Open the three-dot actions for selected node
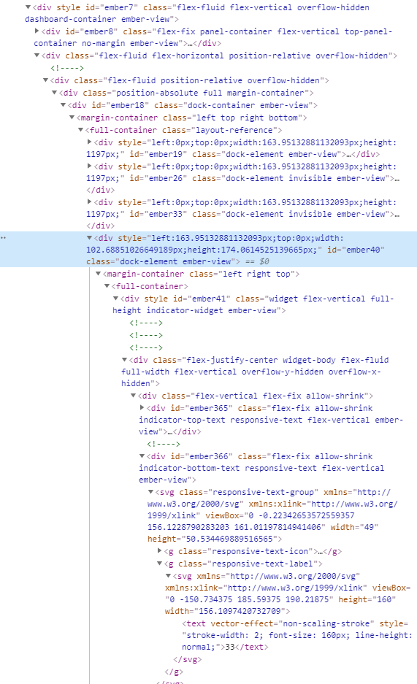This screenshot has width=417, height=684. pos(3,238)
